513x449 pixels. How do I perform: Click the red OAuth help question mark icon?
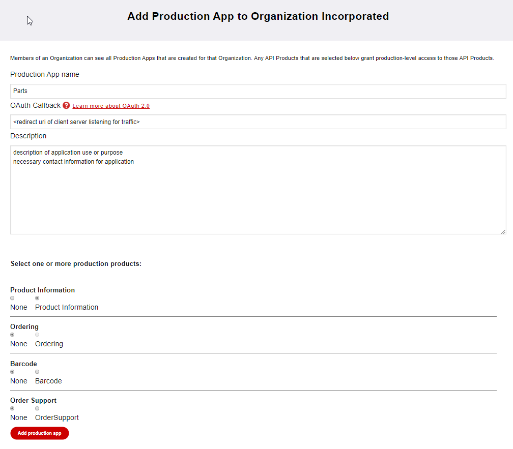click(x=66, y=105)
